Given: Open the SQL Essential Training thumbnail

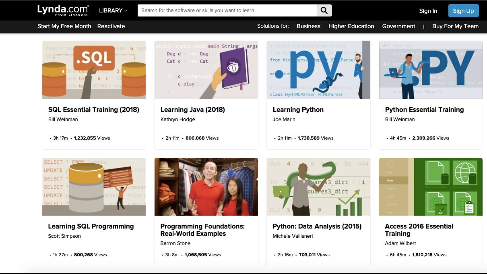Looking at the screenshot, I should 94,70.
